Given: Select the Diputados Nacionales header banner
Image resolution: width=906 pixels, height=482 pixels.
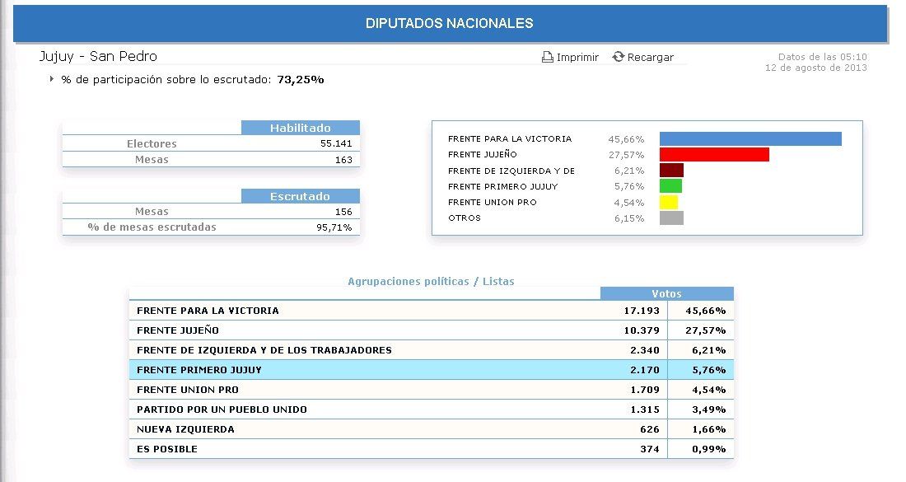Looking at the screenshot, I should click(x=449, y=24).
